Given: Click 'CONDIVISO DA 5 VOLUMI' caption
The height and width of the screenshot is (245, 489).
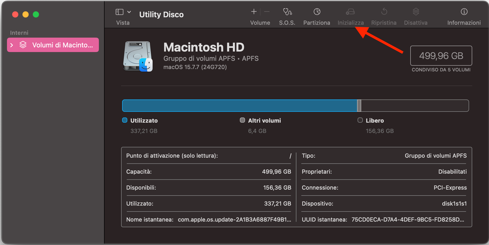Looking at the screenshot, I should point(441,70).
